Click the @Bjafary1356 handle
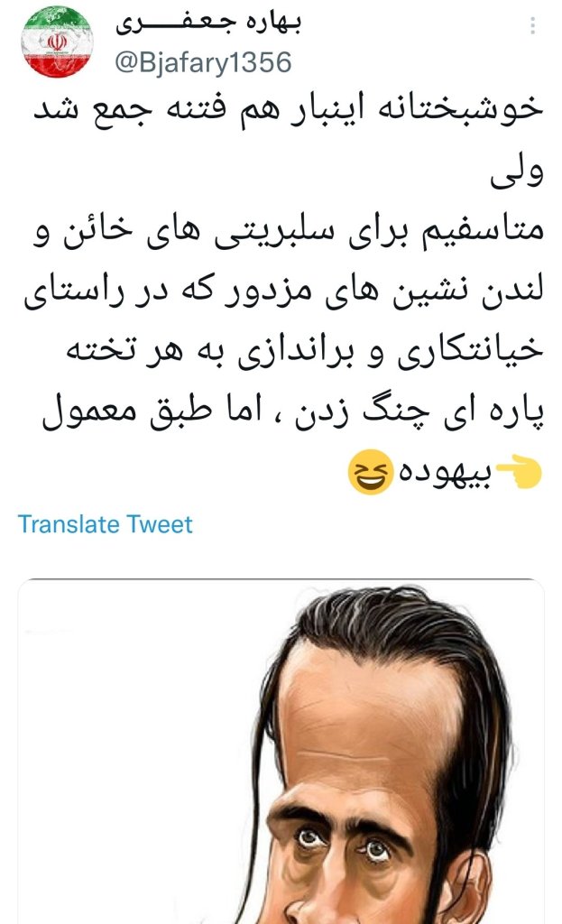 click(x=203, y=62)
